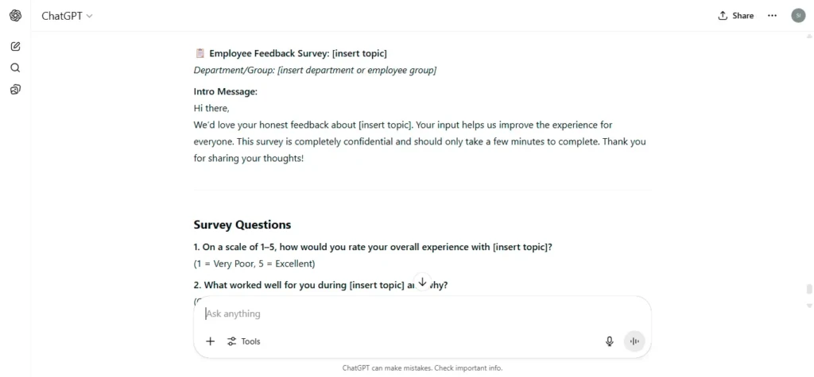814x377 pixels.
Task: Launch voice mode with the waveform icon
Action: pos(634,341)
